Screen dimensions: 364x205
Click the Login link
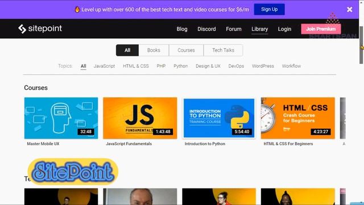tap(284, 29)
